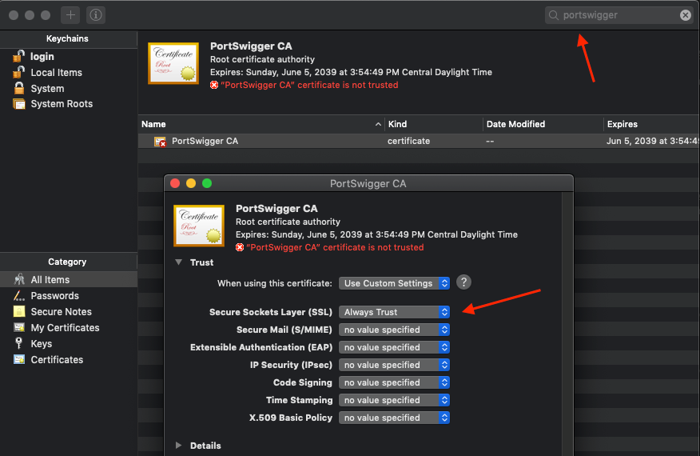Collapse the Trust section triangle
Screen dimensions: 700x456
point(178,262)
